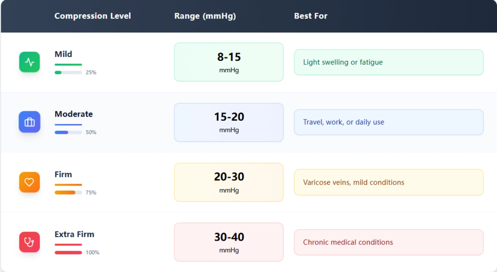Screen dimensions: 497x272
Task: Click the blue briefcase icon for Moderate
Action: [x=29, y=122]
